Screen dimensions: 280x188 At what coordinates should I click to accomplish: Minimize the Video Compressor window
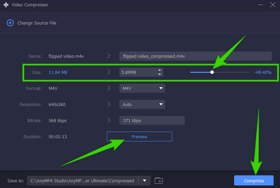[x=260, y=5]
